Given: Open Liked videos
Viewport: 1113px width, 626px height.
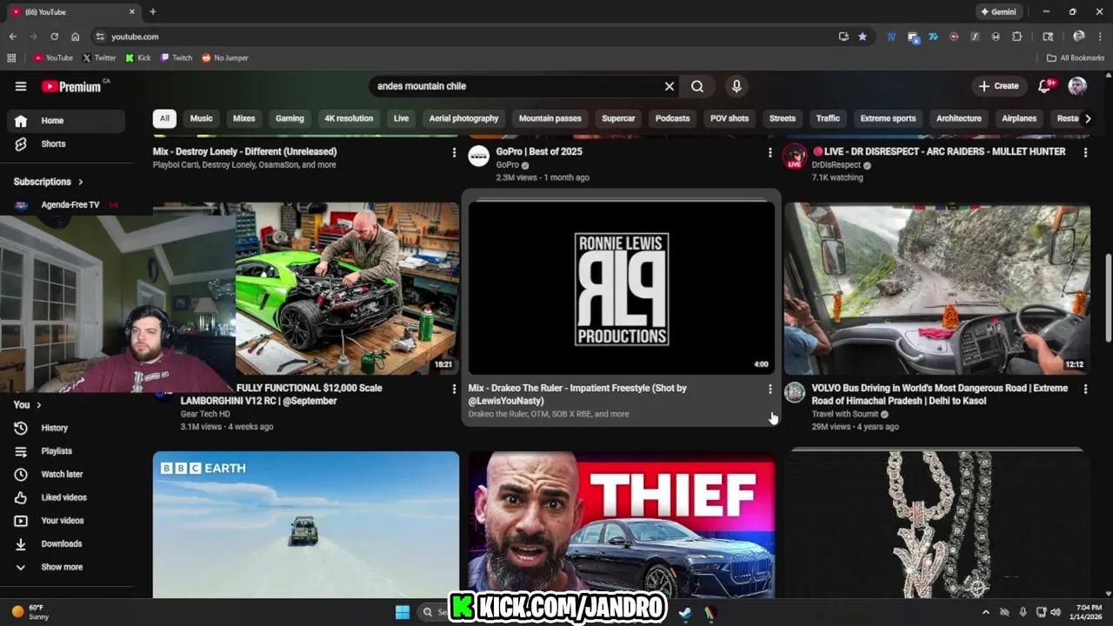Looking at the screenshot, I should tap(66, 497).
